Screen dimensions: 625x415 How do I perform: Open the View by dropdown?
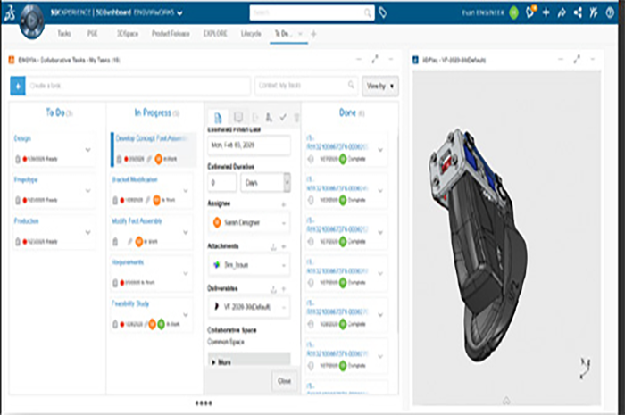point(379,86)
